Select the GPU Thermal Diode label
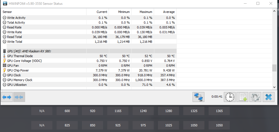Screen dimensions: 279x132 click(x=20, y=56)
